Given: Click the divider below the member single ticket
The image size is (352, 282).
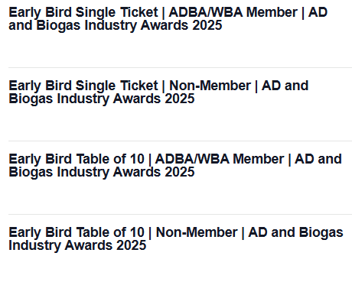Looking at the screenshot, I should 180,67.
